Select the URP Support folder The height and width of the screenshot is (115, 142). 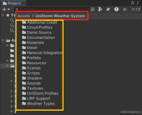36,98
